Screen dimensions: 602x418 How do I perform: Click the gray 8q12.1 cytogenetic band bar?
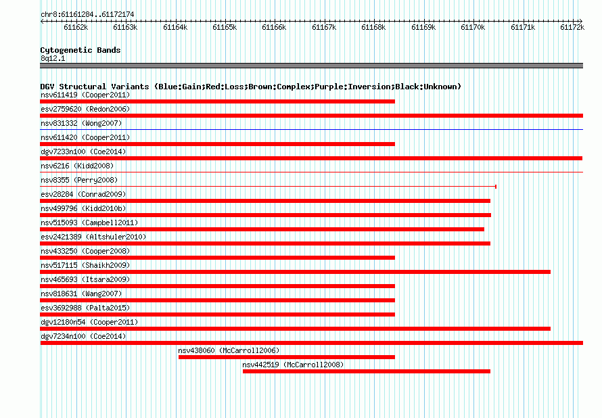(311, 66)
